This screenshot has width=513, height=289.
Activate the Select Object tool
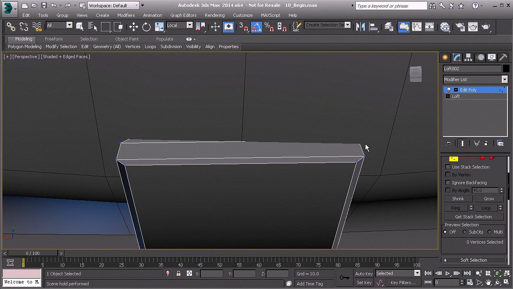click(x=80, y=27)
